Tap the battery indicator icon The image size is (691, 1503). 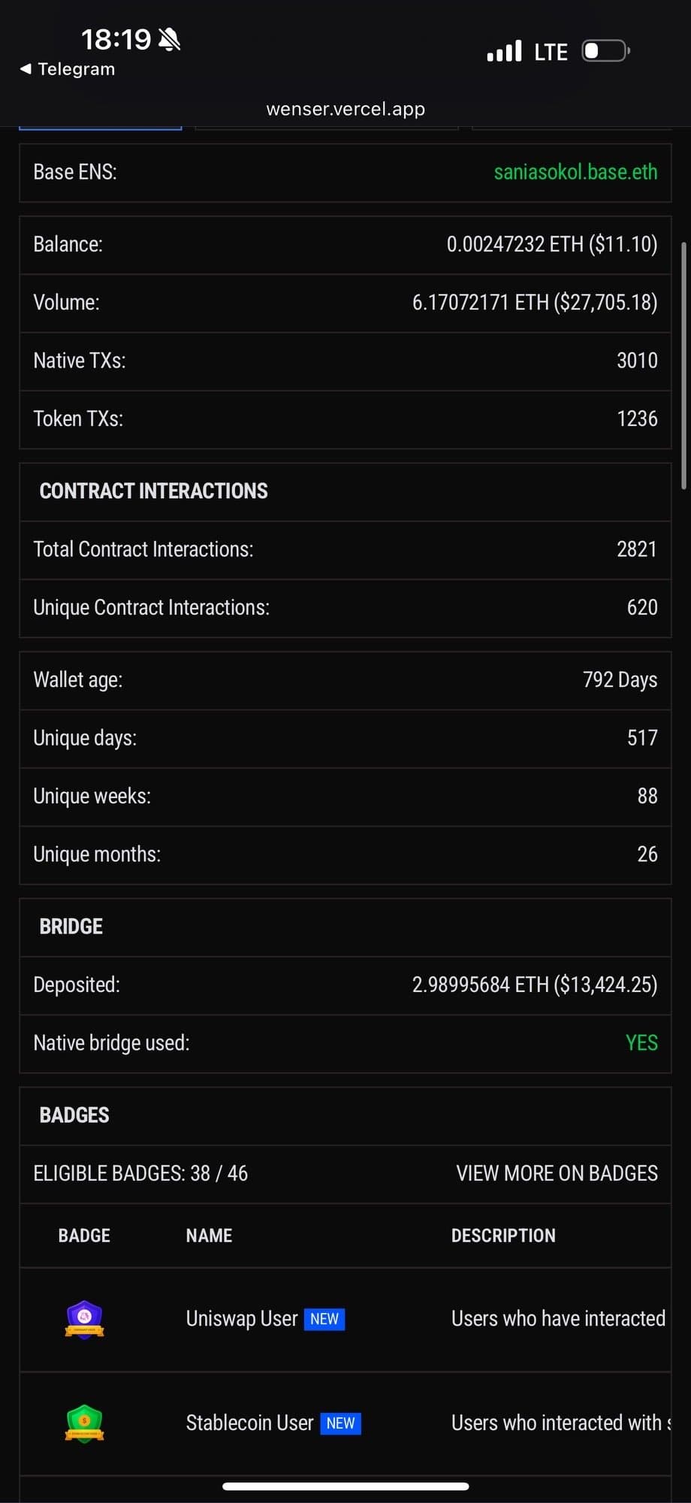tap(604, 50)
